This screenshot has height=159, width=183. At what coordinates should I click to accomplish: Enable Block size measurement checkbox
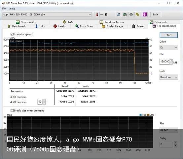tap(12, 111)
